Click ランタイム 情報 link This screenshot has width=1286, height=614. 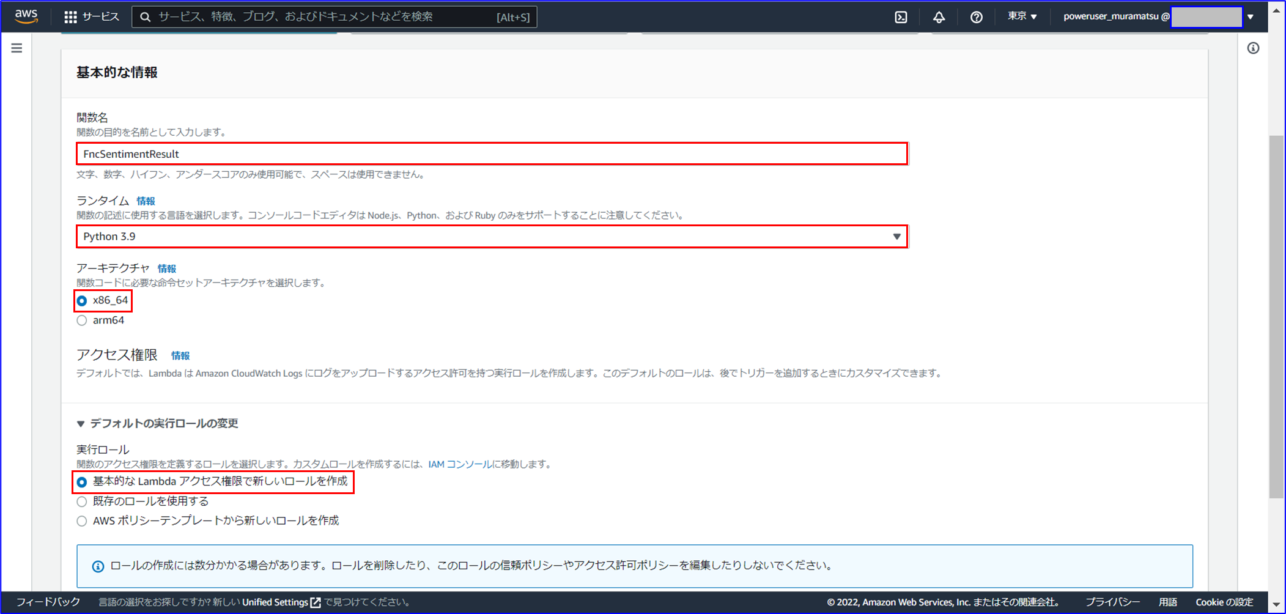pyautogui.click(x=146, y=201)
